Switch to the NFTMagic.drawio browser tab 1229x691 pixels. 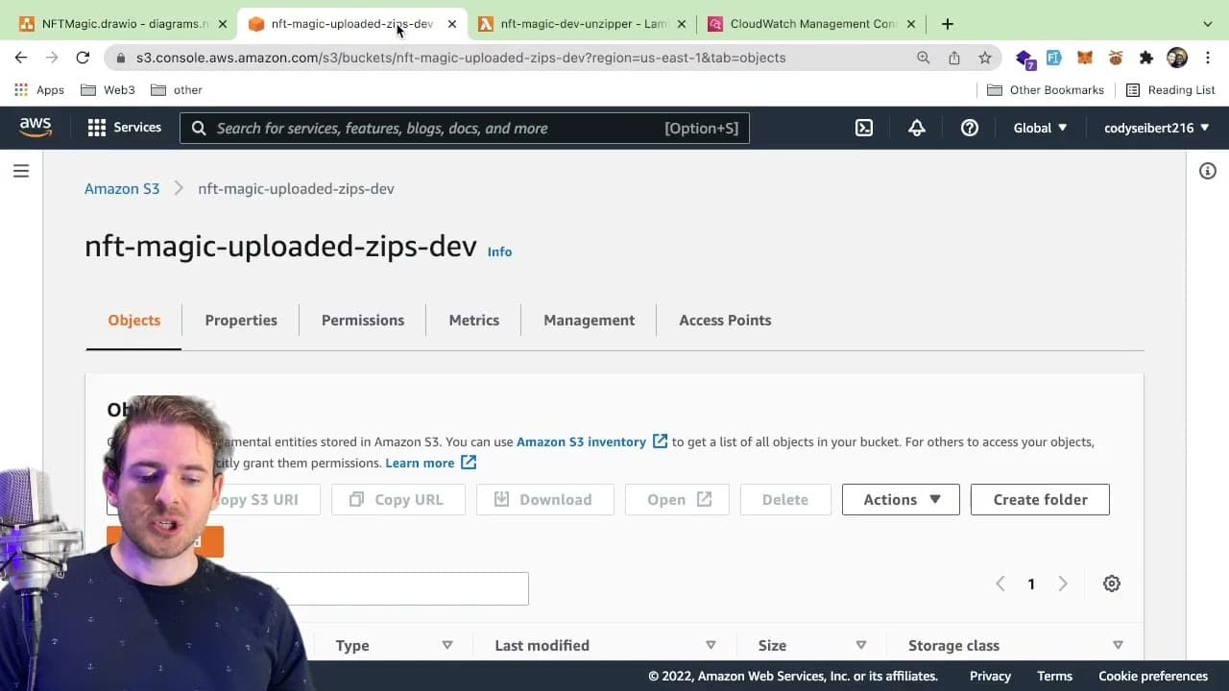pos(123,24)
